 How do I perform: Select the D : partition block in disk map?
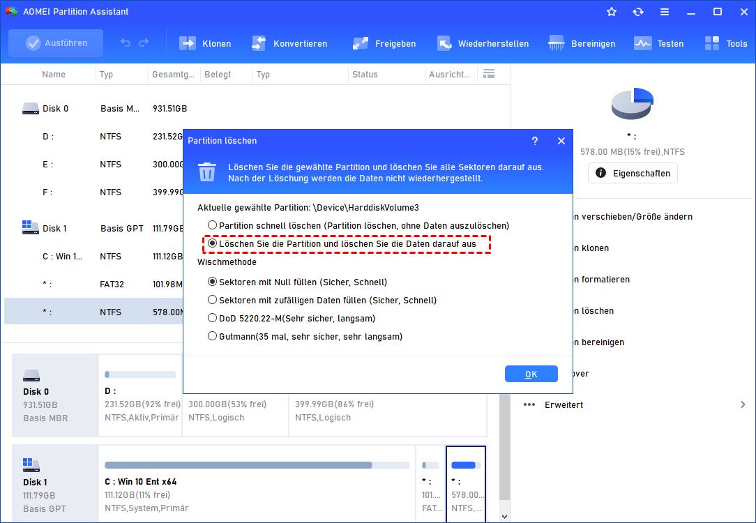click(x=141, y=395)
